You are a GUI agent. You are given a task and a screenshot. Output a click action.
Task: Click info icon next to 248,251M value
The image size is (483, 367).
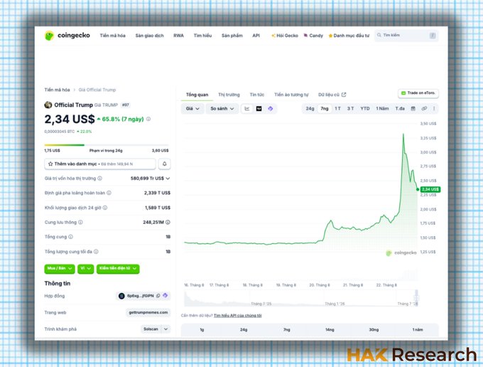coord(168,222)
